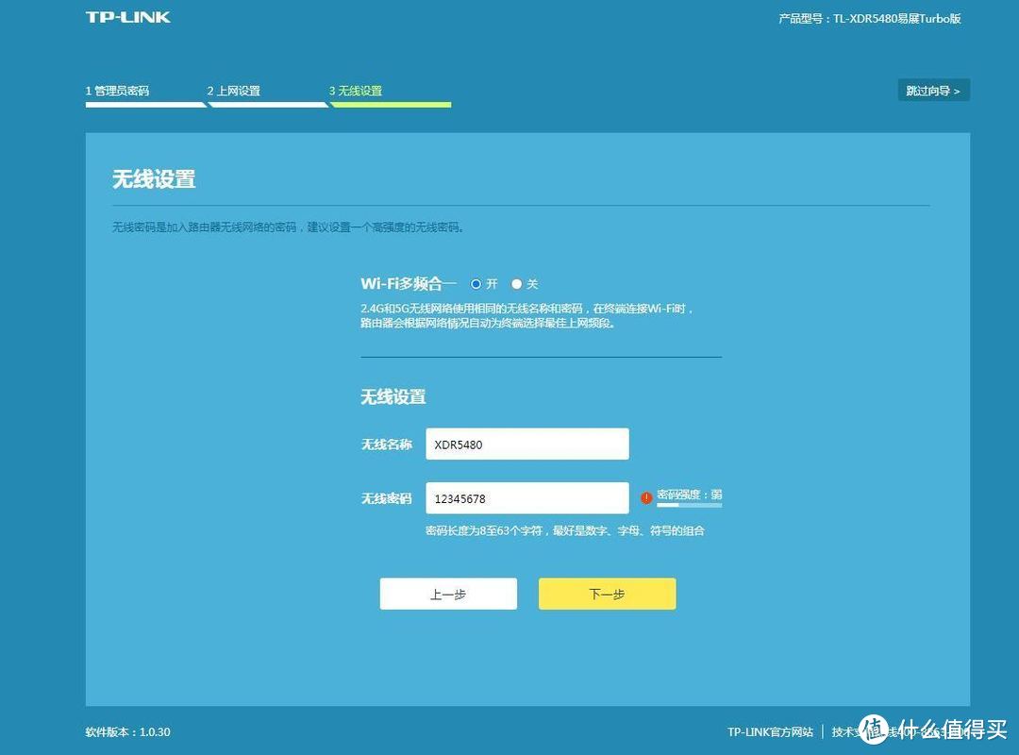
Task: Click inside the 无线名称 field showing XDR5480
Action: [526, 443]
